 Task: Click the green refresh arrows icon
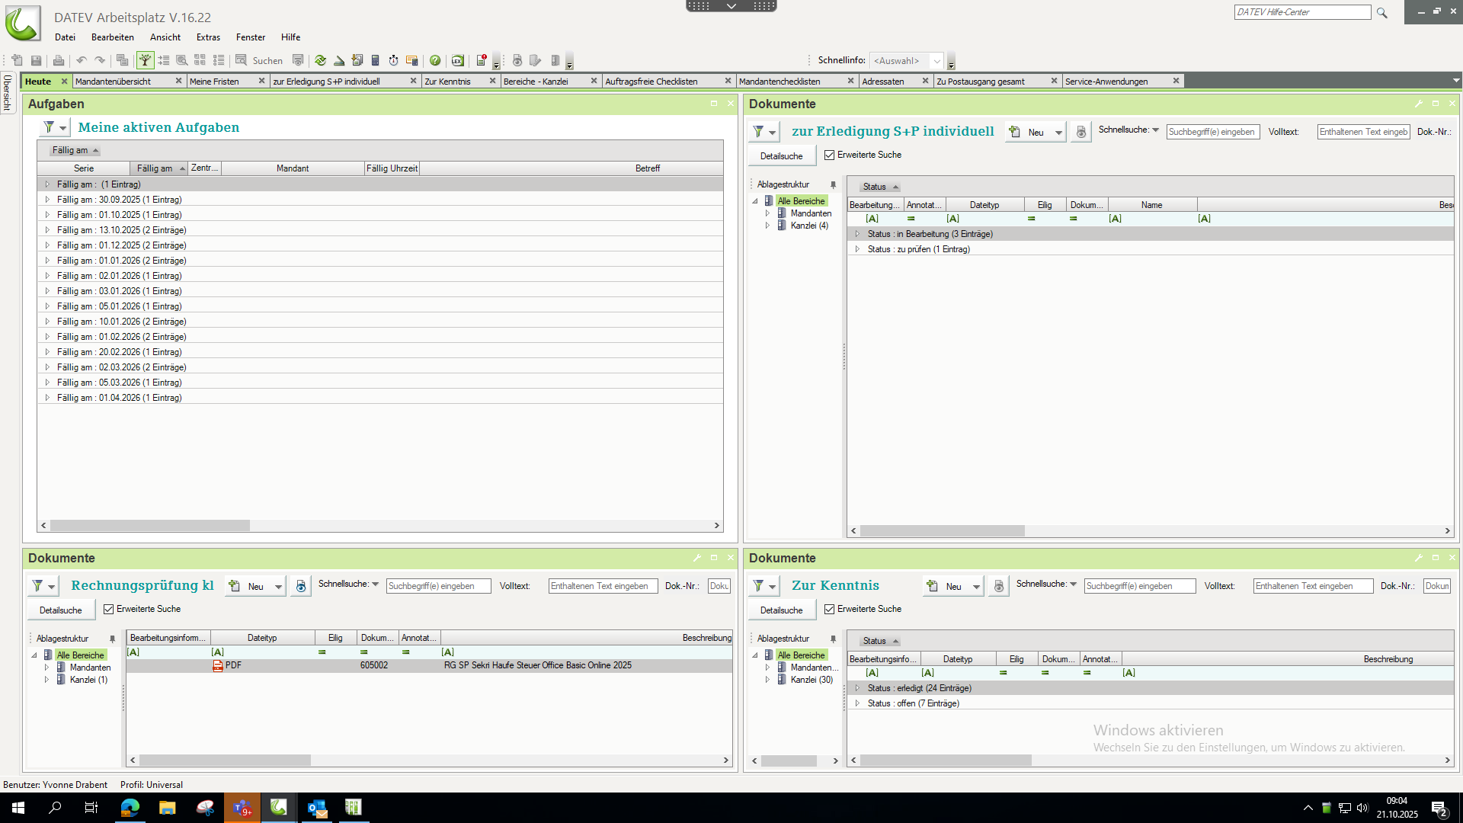coord(320,60)
